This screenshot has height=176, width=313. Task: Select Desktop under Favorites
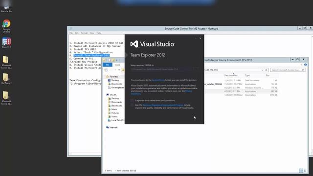pyautogui.click(x=115, y=80)
